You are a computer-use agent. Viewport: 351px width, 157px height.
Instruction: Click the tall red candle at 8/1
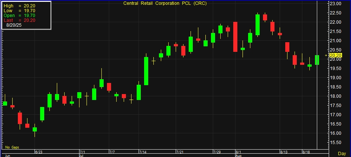235,37
